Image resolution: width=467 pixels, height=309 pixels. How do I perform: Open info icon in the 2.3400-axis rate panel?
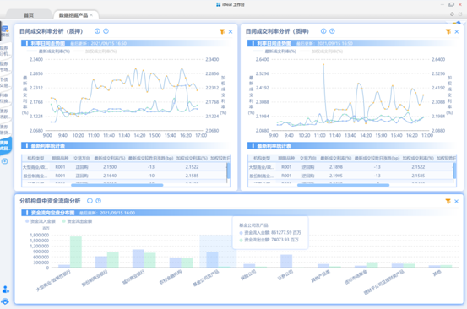point(97,31)
